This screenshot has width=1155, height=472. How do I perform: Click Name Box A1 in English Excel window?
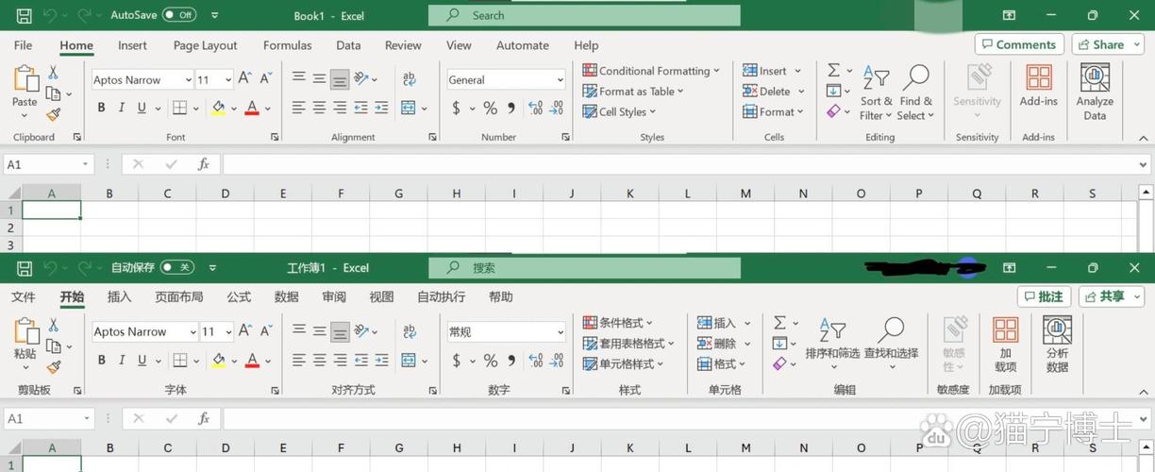coord(48,164)
